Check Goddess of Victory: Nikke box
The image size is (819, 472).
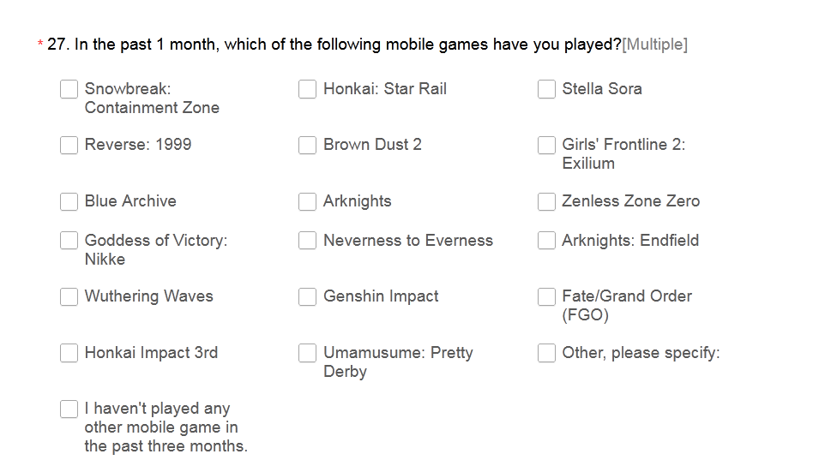coord(69,241)
